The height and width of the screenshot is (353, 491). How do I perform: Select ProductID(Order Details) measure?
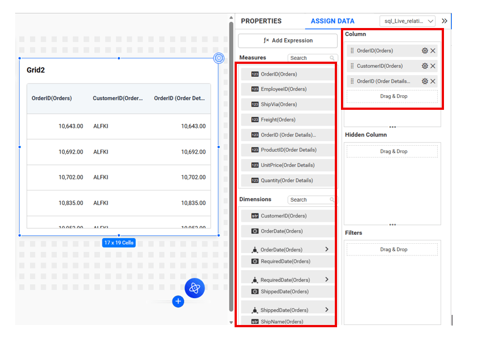click(x=287, y=150)
